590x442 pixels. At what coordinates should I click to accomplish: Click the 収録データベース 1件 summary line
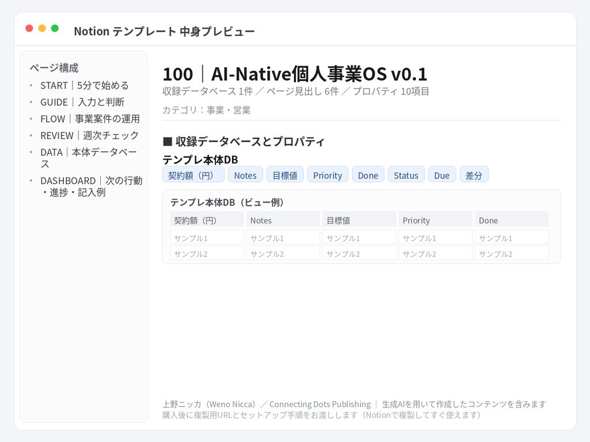[x=296, y=92]
